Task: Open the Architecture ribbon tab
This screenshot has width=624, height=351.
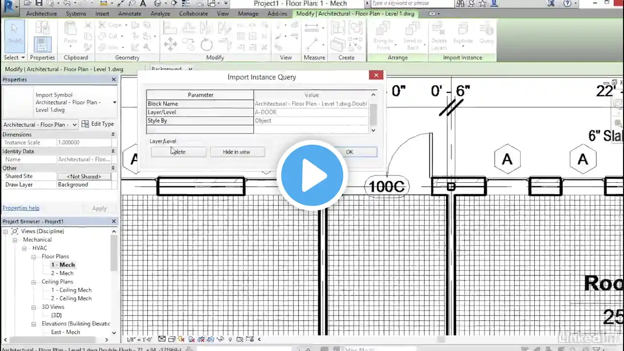Action: click(41, 14)
